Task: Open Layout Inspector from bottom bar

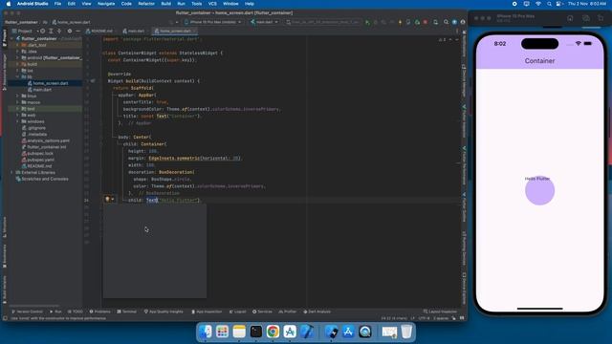Action: (440, 312)
